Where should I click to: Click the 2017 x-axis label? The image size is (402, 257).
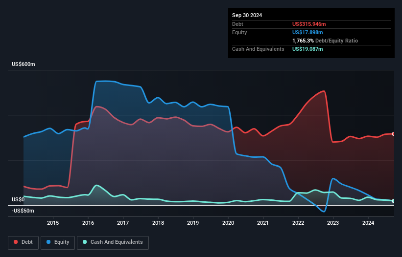click(x=123, y=223)
